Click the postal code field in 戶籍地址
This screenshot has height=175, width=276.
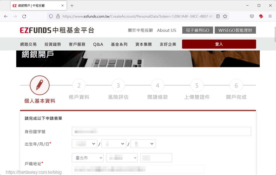pyautogui.click(x=156, y=158)
